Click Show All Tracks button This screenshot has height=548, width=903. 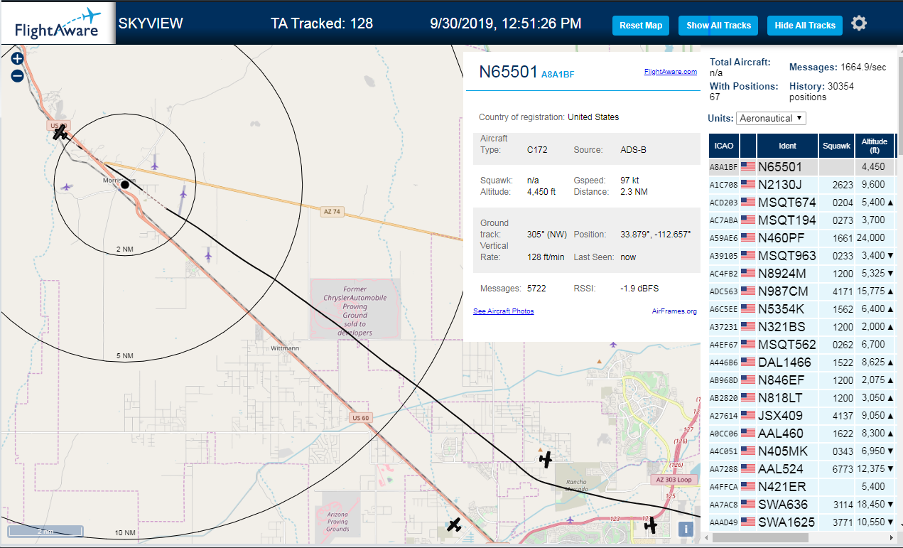tap(718, 26)
